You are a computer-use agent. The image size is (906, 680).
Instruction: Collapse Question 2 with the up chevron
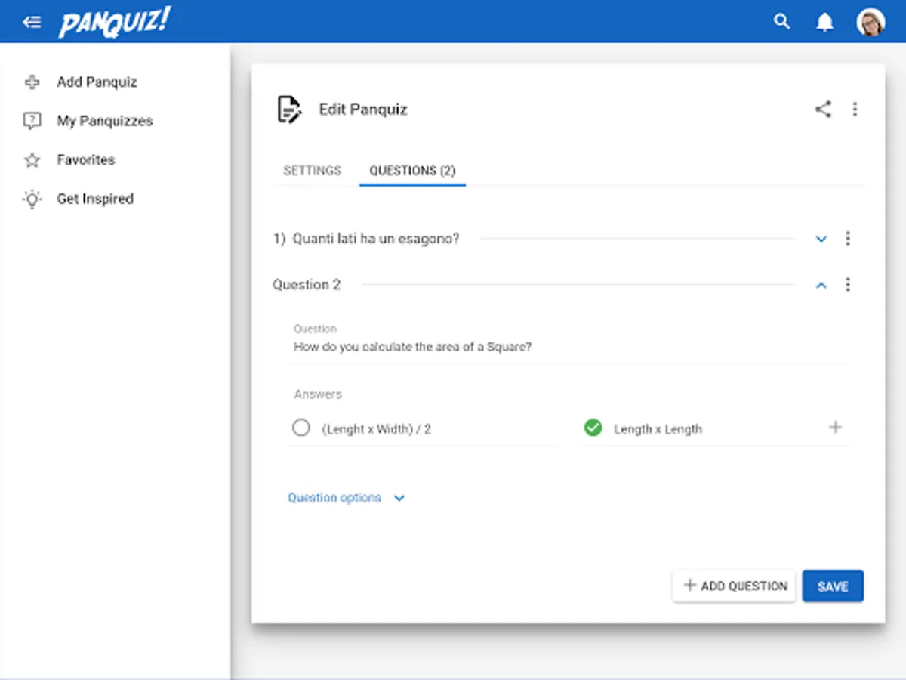(x=821, y=286)
